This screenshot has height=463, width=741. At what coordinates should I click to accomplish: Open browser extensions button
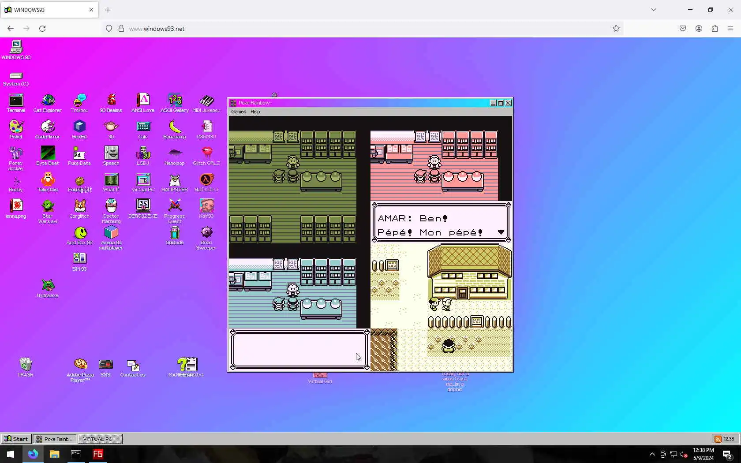click(715, 29)
